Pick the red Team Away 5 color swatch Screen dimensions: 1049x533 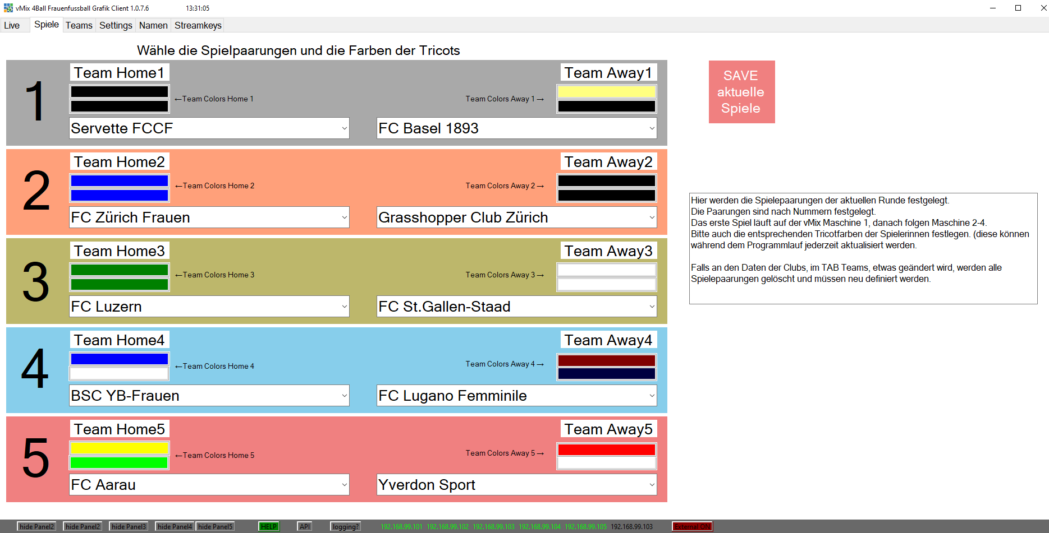[x=606, y=449]
